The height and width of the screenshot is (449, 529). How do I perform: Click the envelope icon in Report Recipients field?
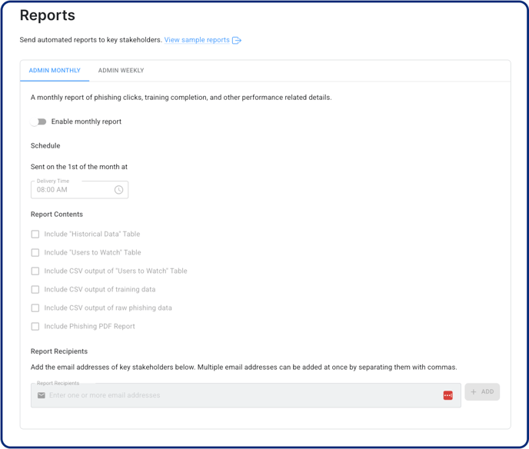tap(42, 395)
